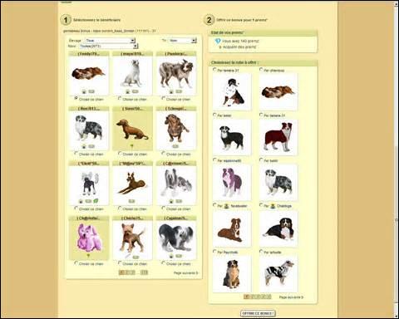399x319 pixels.
Task: Click the green leaf icon under the crested dog
Action: click(96, 201)
